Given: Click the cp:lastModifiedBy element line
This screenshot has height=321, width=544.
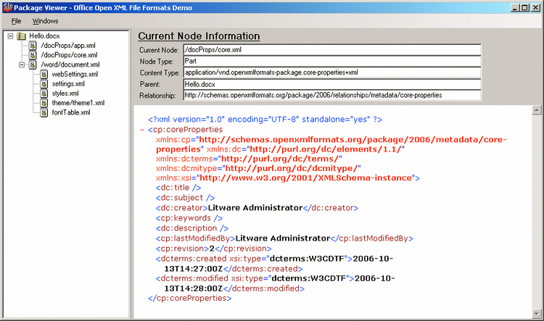Looking at the screenshot, I should click(284, 238).
